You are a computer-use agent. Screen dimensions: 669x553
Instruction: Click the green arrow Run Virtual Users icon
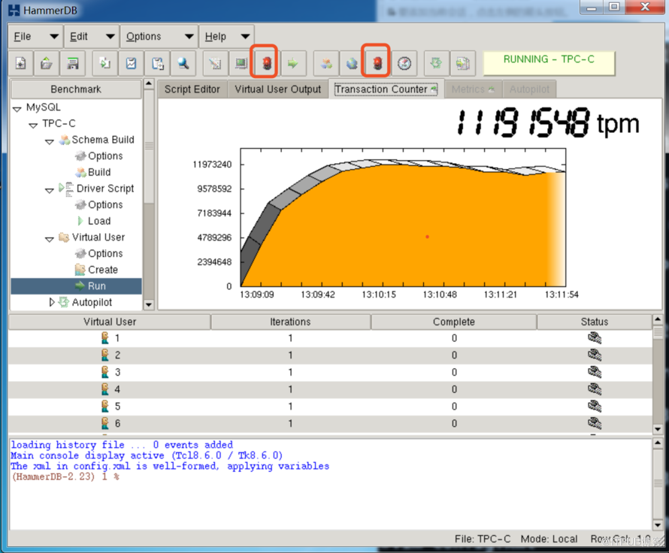pos(292,64)
